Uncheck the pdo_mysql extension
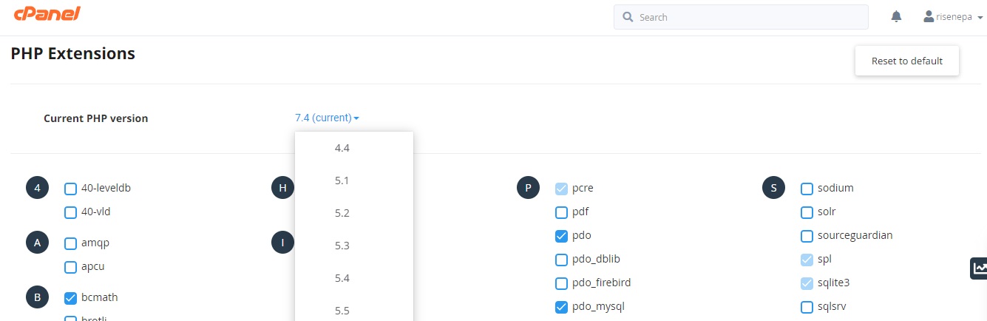 (561, 307)
